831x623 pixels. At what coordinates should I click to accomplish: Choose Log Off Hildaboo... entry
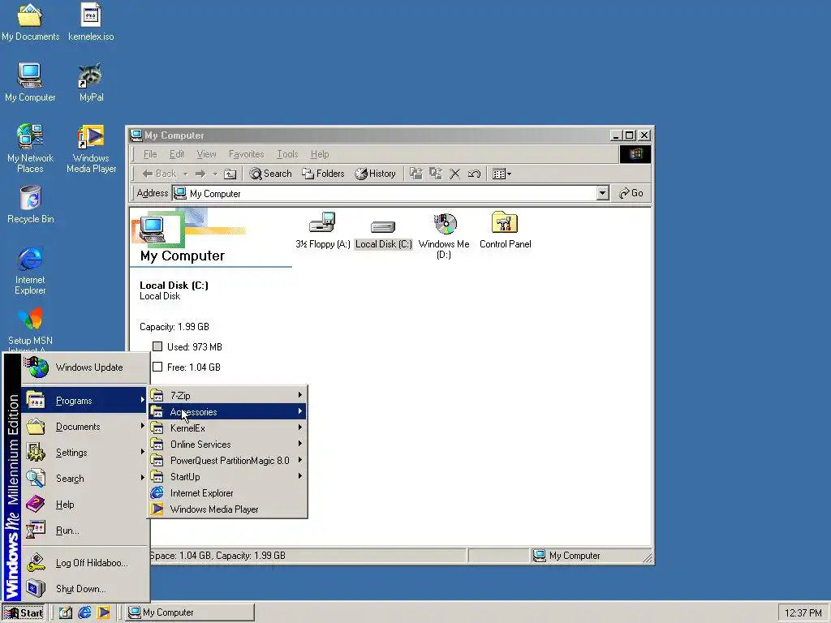(85, 563)
